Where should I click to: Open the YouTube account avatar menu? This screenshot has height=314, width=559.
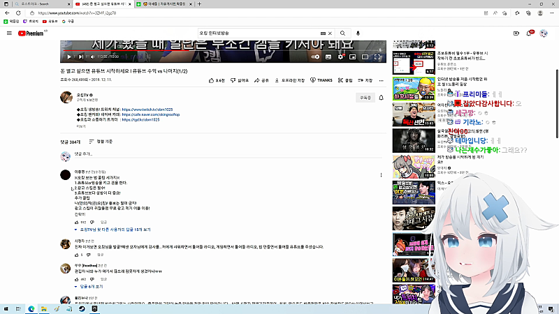coord(544,33)
